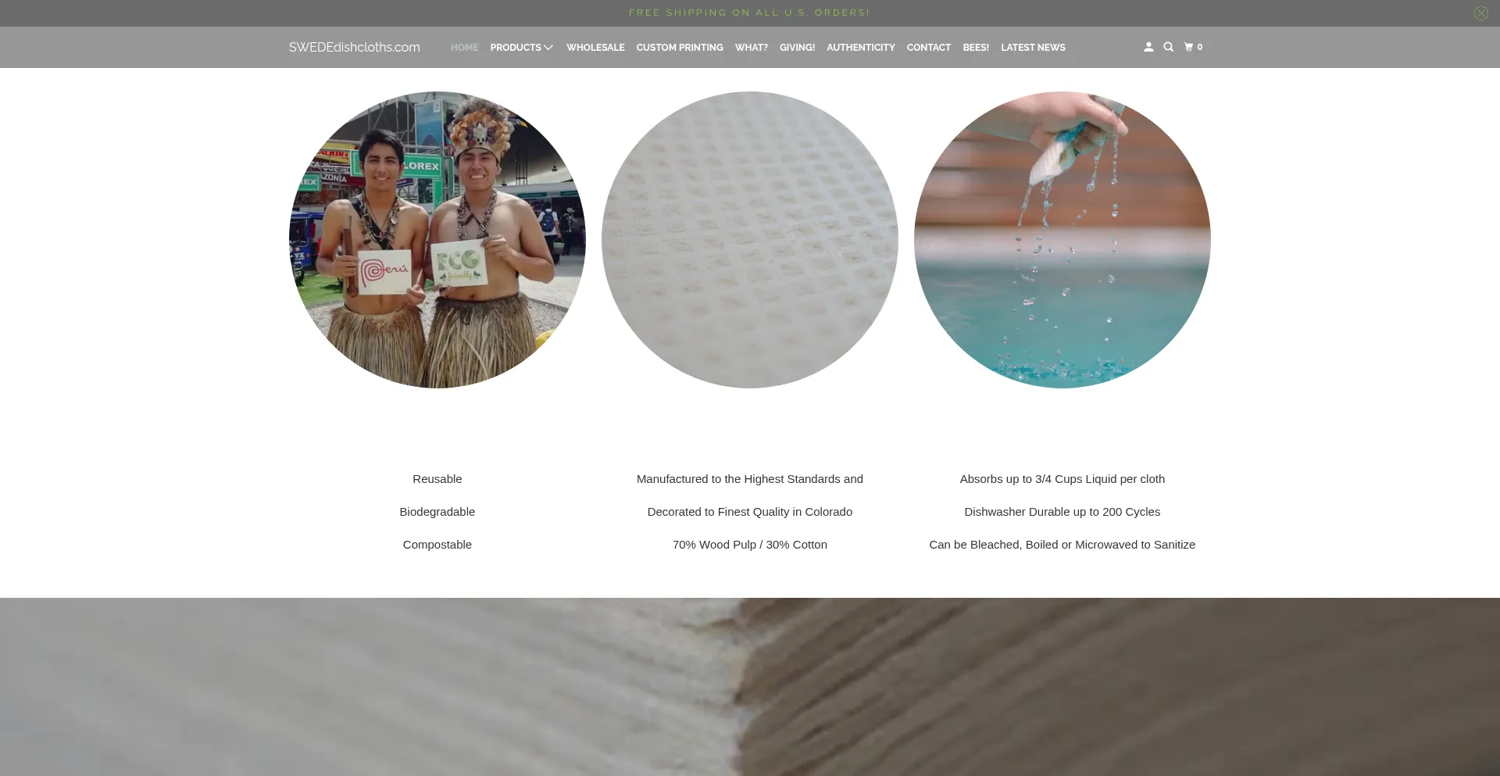Open the Bees! page
Image resolution: width=1500 pixels, height=776 pixels.
pyautogui.click(x=975, y=48)
